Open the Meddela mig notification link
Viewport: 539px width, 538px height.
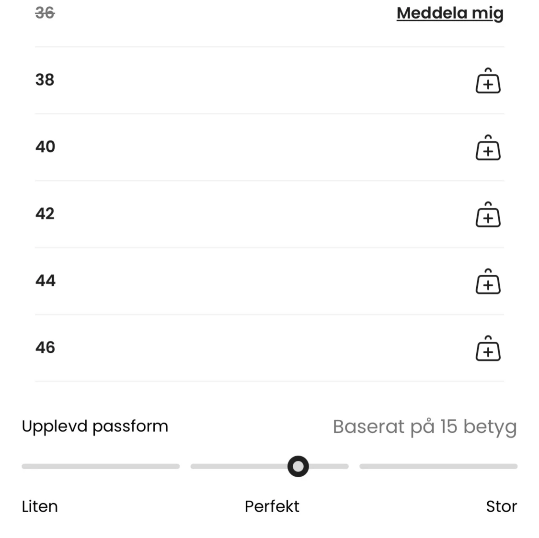pyautogui.click(x=450, y=13)
